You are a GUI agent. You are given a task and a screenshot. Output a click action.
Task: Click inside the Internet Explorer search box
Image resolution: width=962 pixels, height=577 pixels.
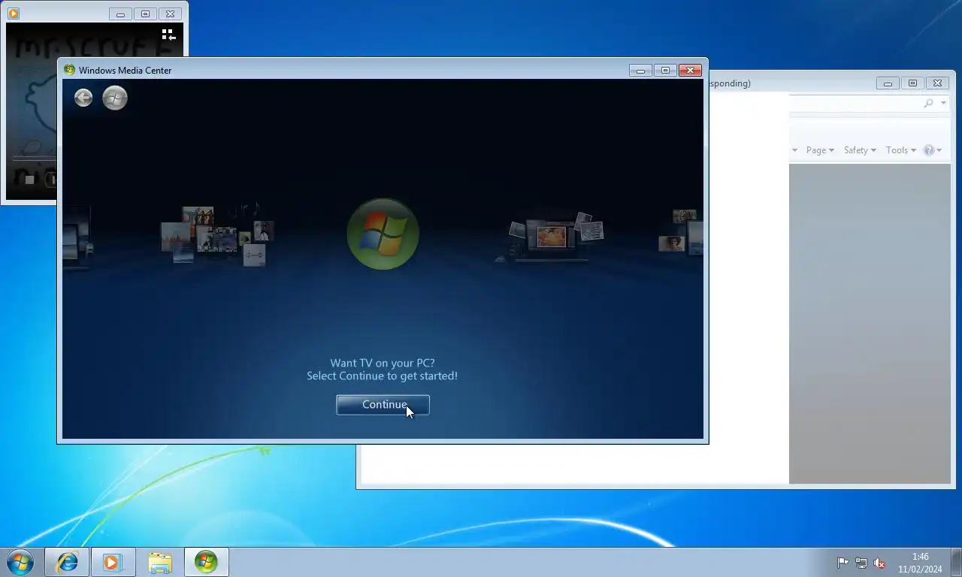855,104
